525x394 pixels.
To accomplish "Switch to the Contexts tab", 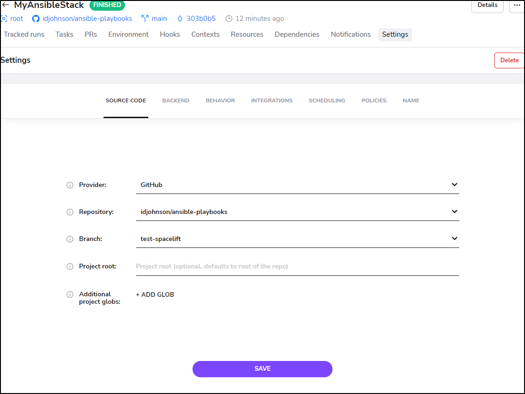I will pyautogui.click(x=206, y=34).
